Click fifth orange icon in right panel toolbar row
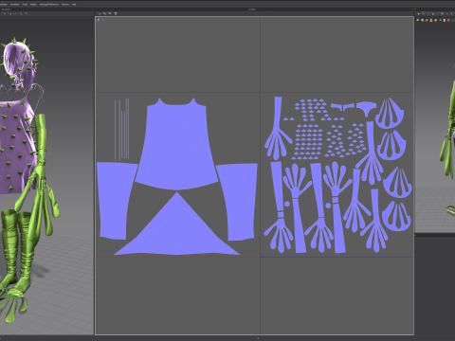This screenshot has width=455, height=341. point(436,20)
